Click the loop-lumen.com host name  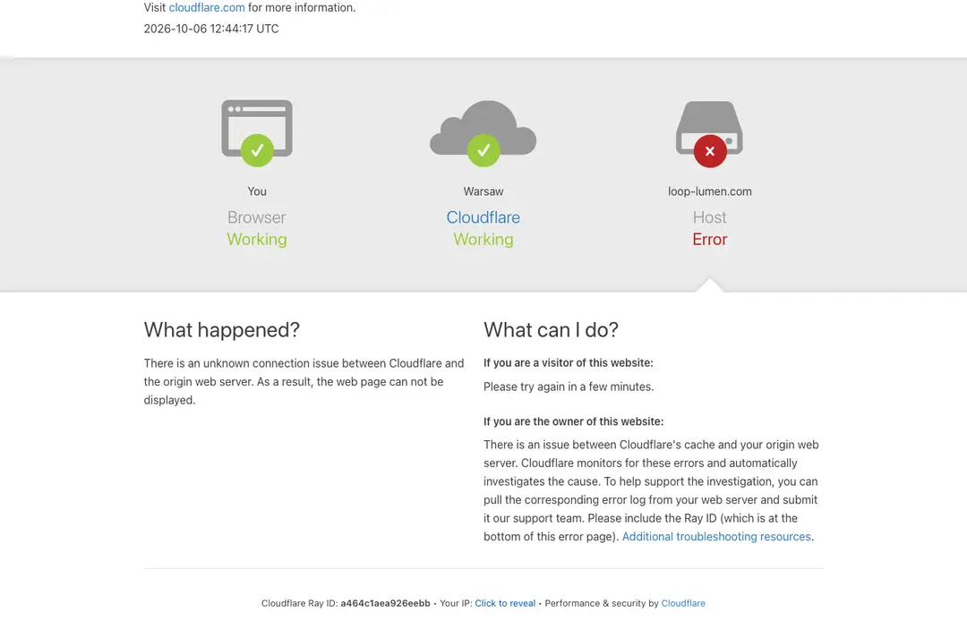click(x=709, y=191)
